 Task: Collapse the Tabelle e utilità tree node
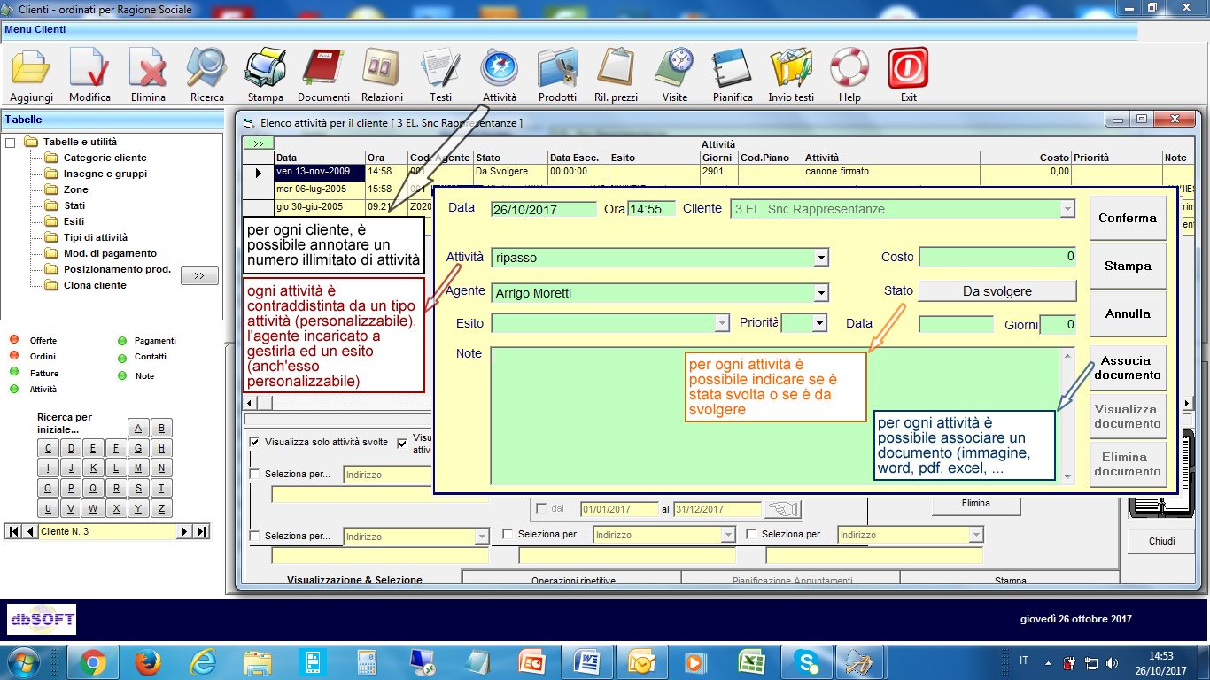point(11,142)
